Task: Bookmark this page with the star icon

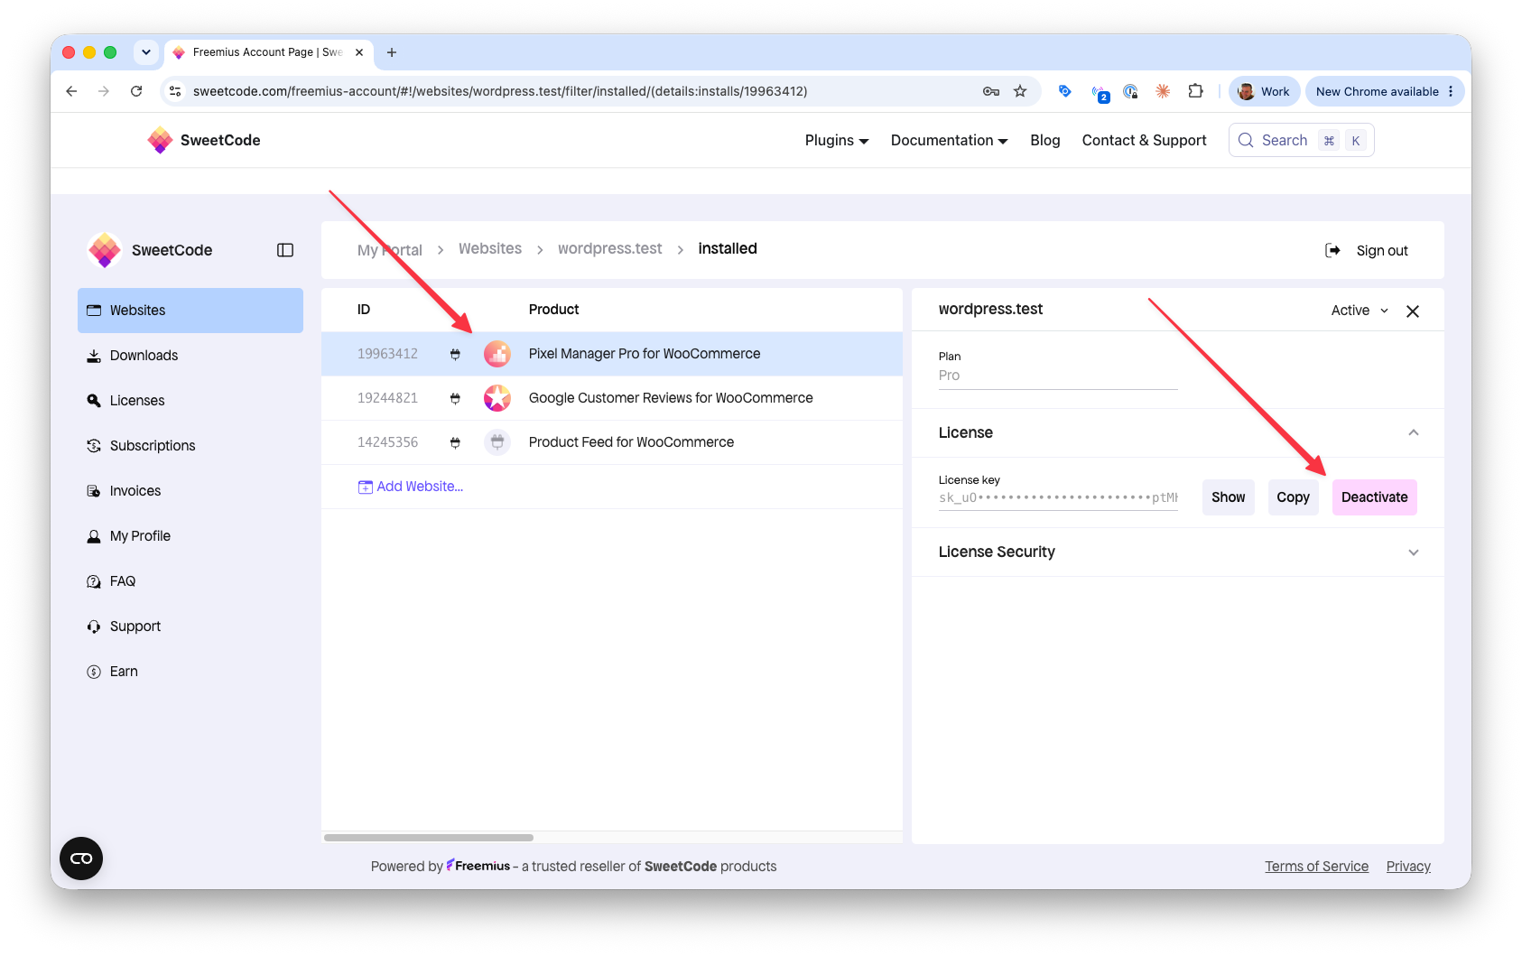Action: coord(1020,91)
